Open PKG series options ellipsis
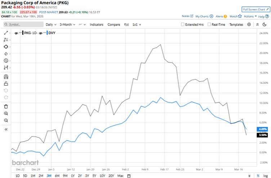This screenshot has height=178, width=271. 21,32
